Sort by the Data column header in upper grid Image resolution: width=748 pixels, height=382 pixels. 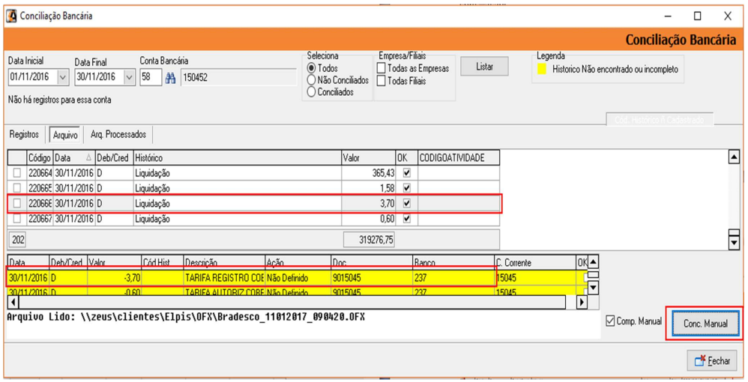[74, 158]
